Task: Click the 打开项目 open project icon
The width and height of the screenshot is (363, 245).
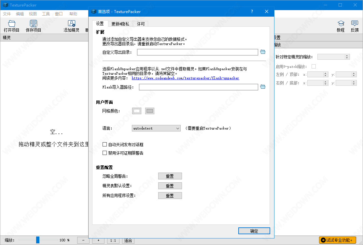Action: [x=12, y=23]
